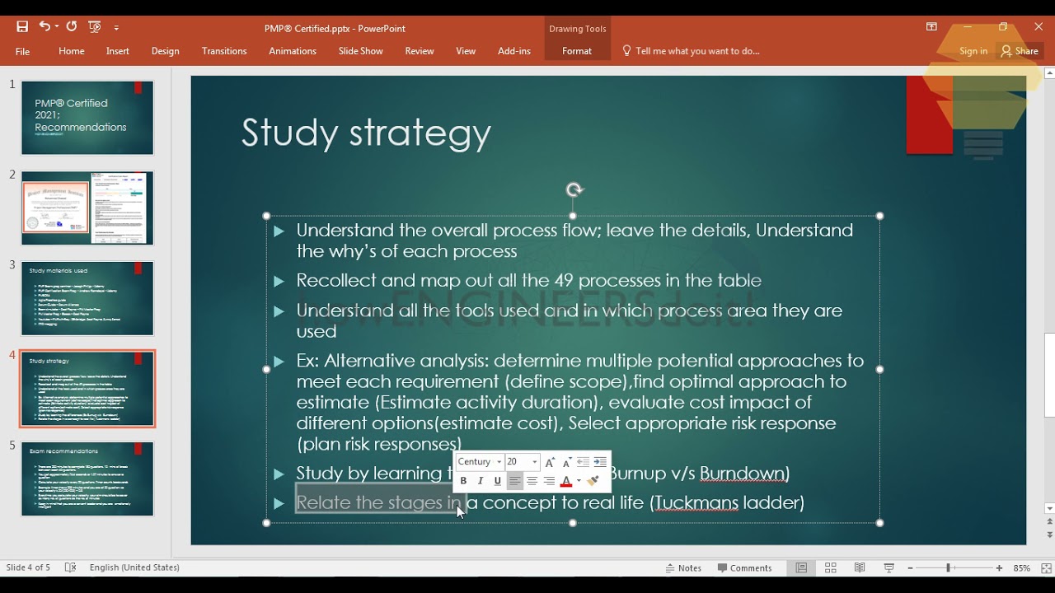This screenshot has width=1055, height=593.
Task: Click Next Slide double arrow on scrollbar
Action: [x=1049, y=535]
